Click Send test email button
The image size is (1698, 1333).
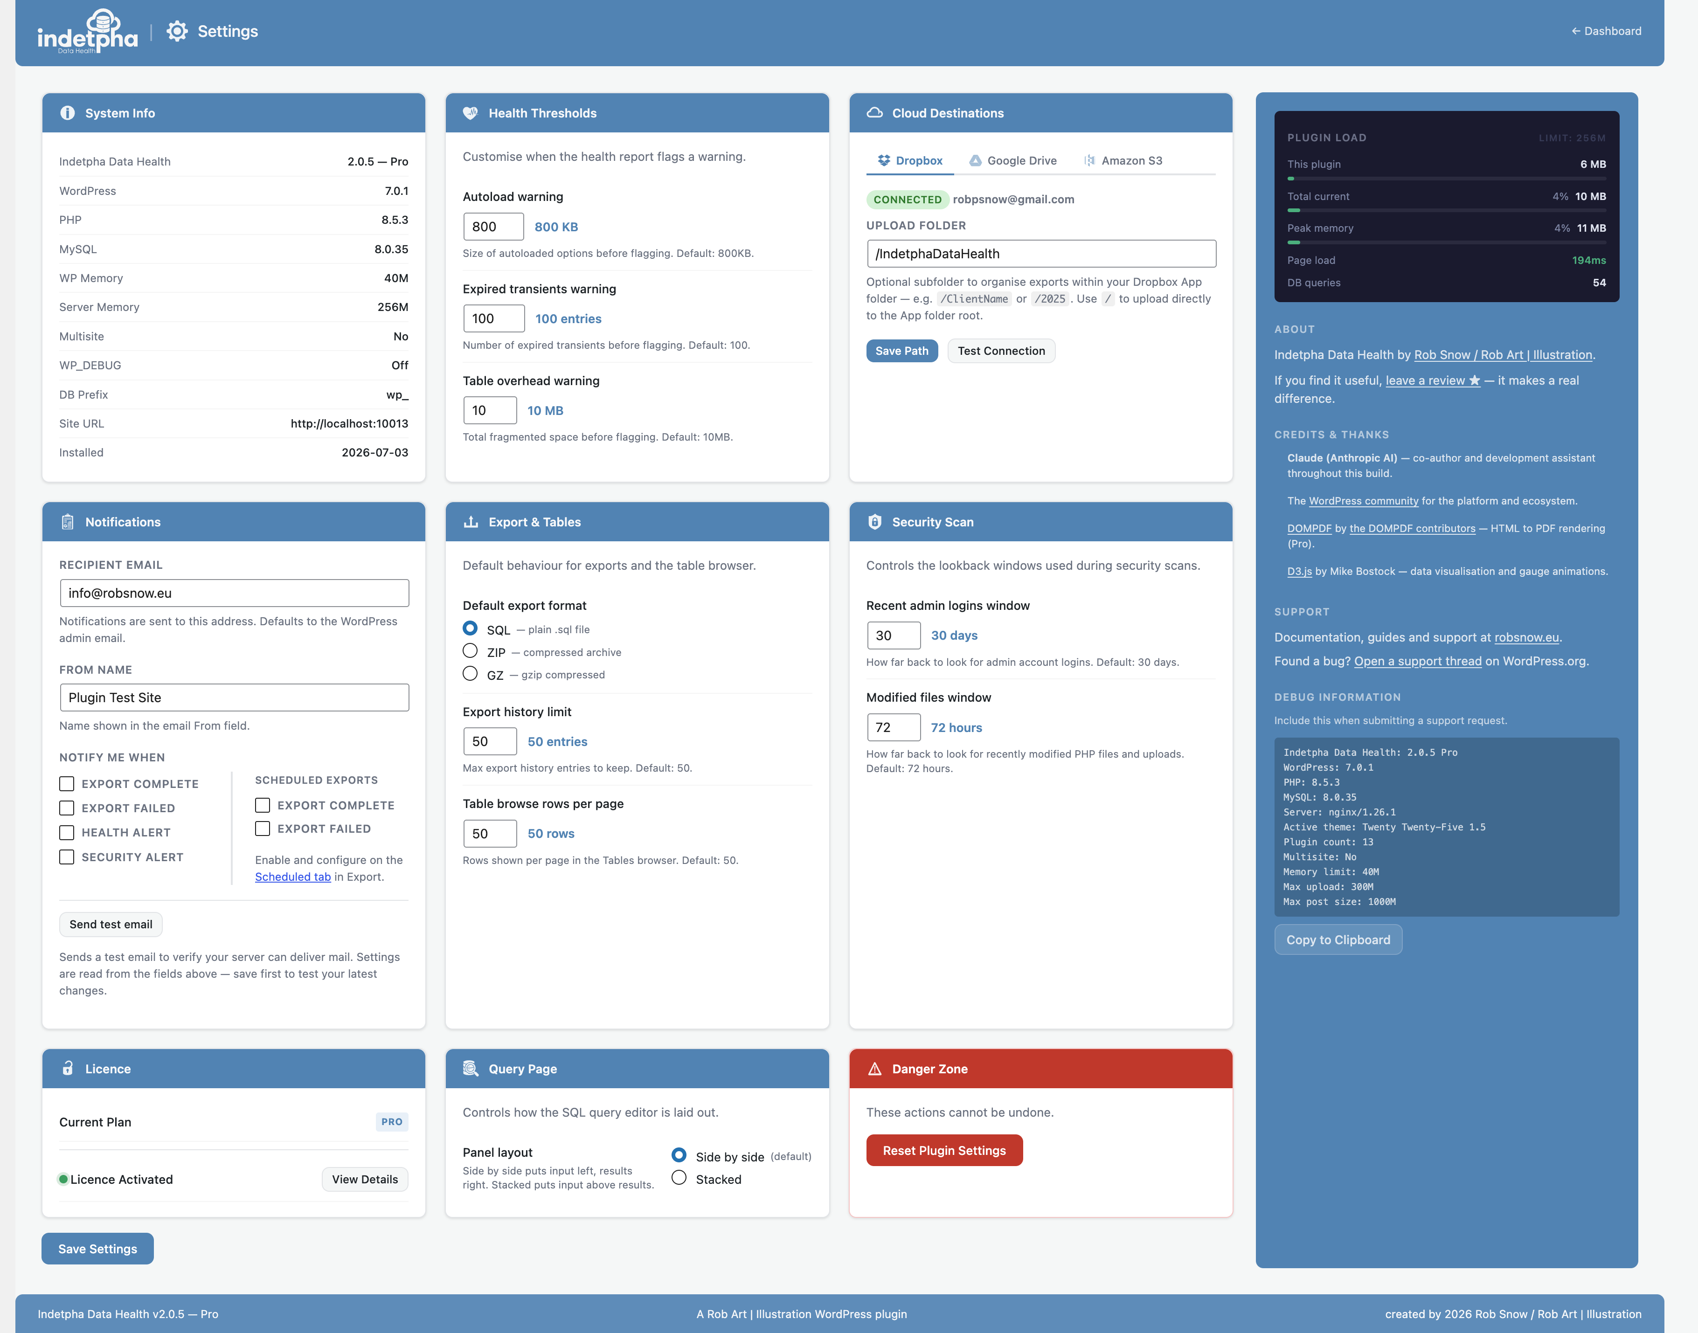click(111, 925)
